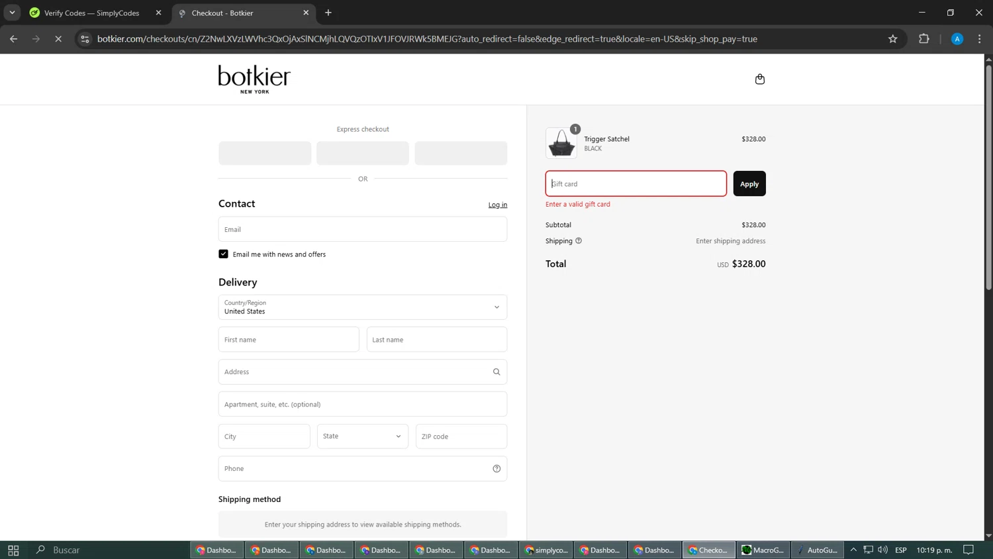This screenshot has width=993, height=559.
Task: Switch to simplyco... Chrome taskbar window
Action: pos(546,550)
